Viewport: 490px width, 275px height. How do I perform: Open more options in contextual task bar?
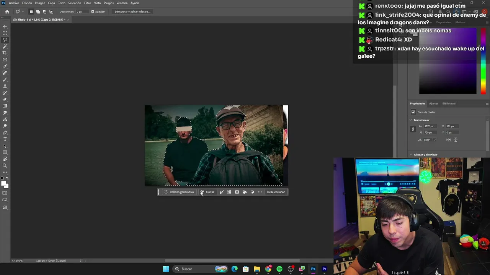[260, 192]
